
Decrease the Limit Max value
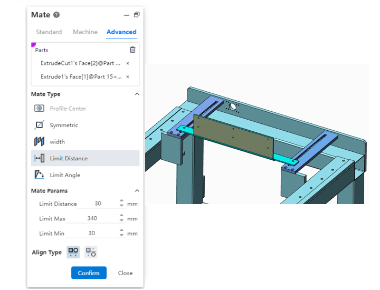[121, 220]
